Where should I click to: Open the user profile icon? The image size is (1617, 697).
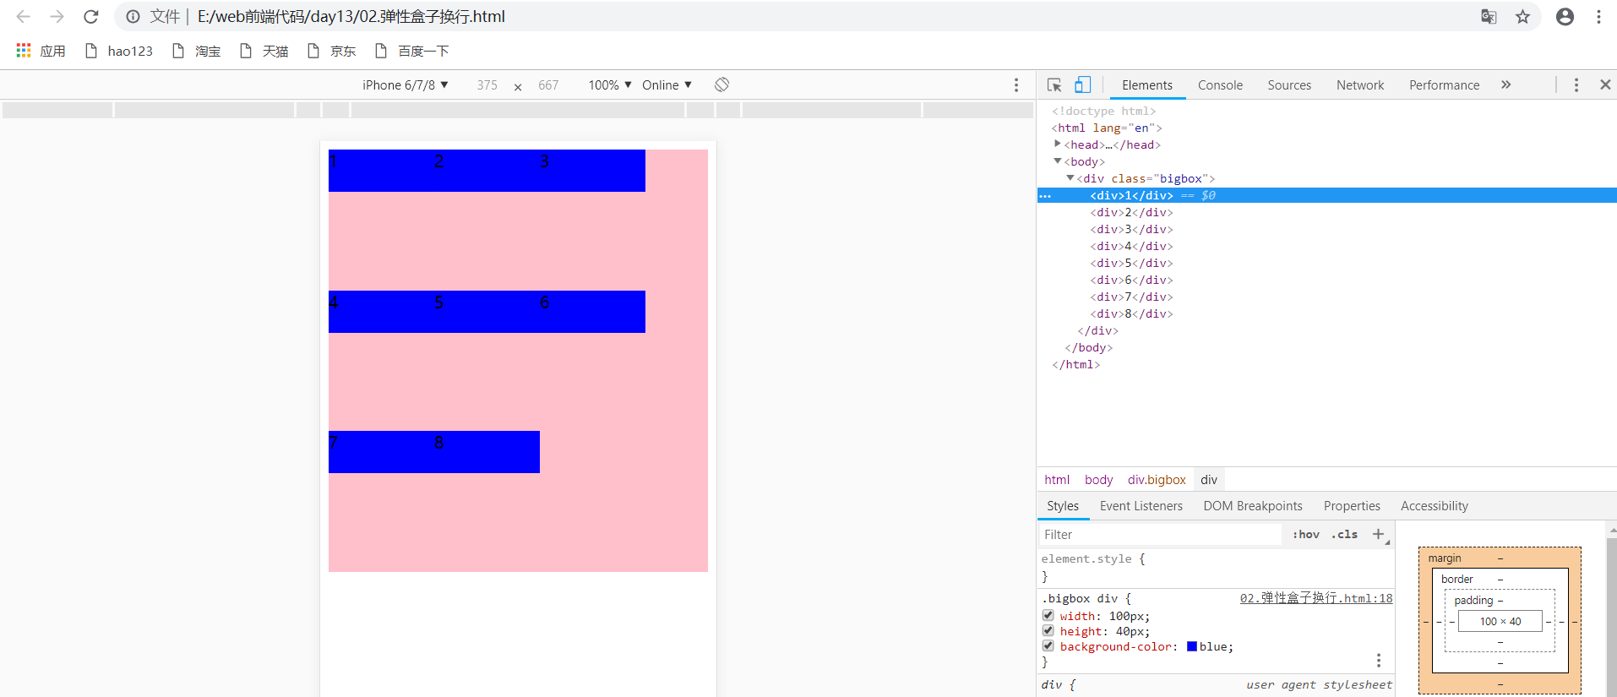coord(1565,17)
